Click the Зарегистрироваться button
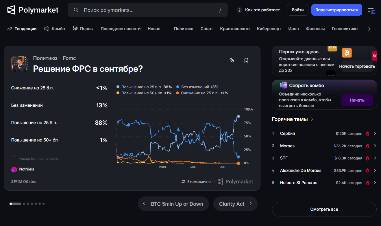This screenshot has width=381, height=226. click(337, 10)
